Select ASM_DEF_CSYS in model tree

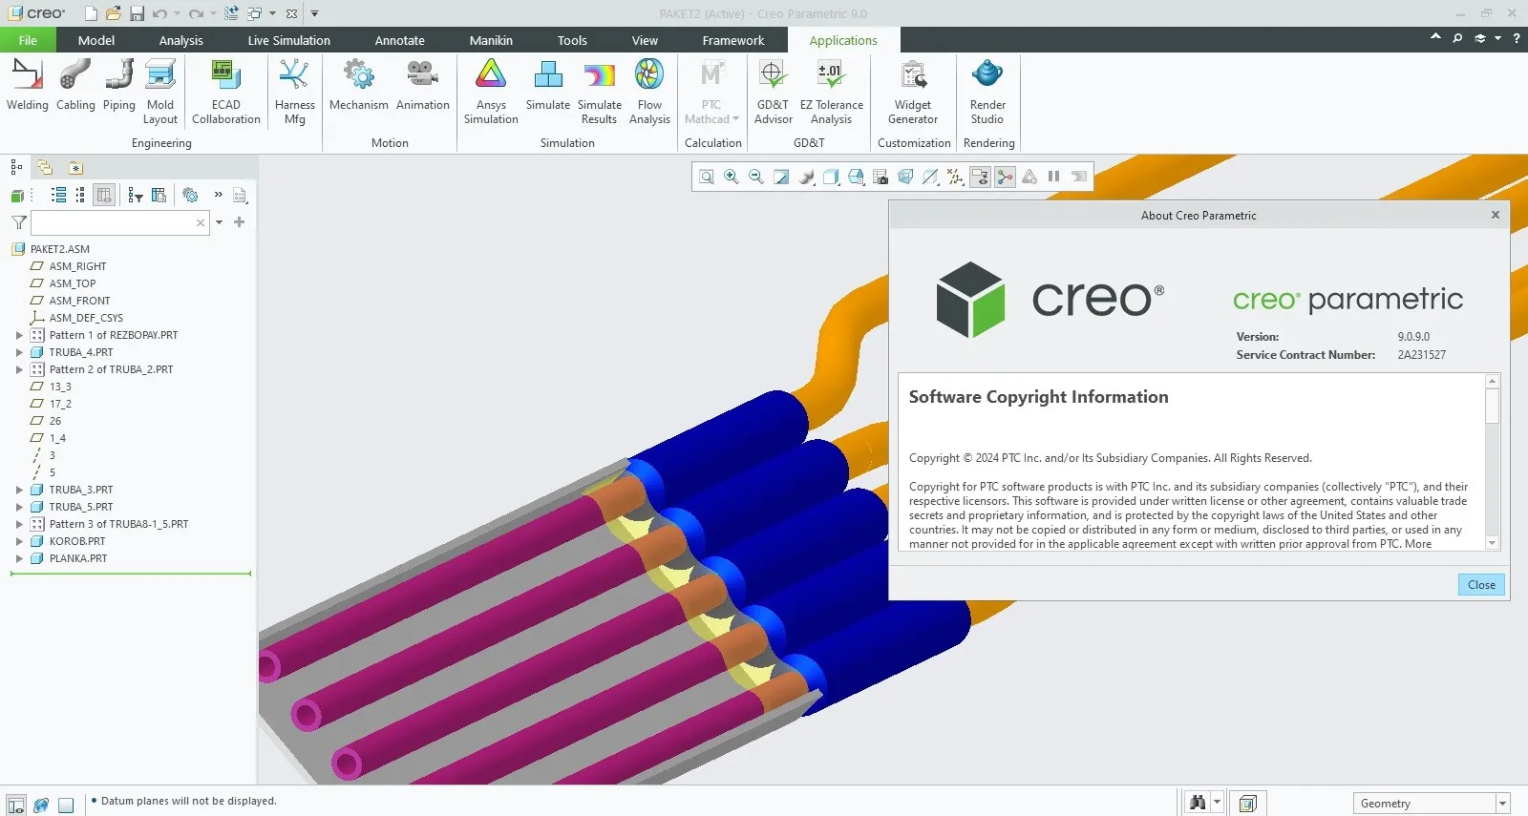tap(86, 318)
